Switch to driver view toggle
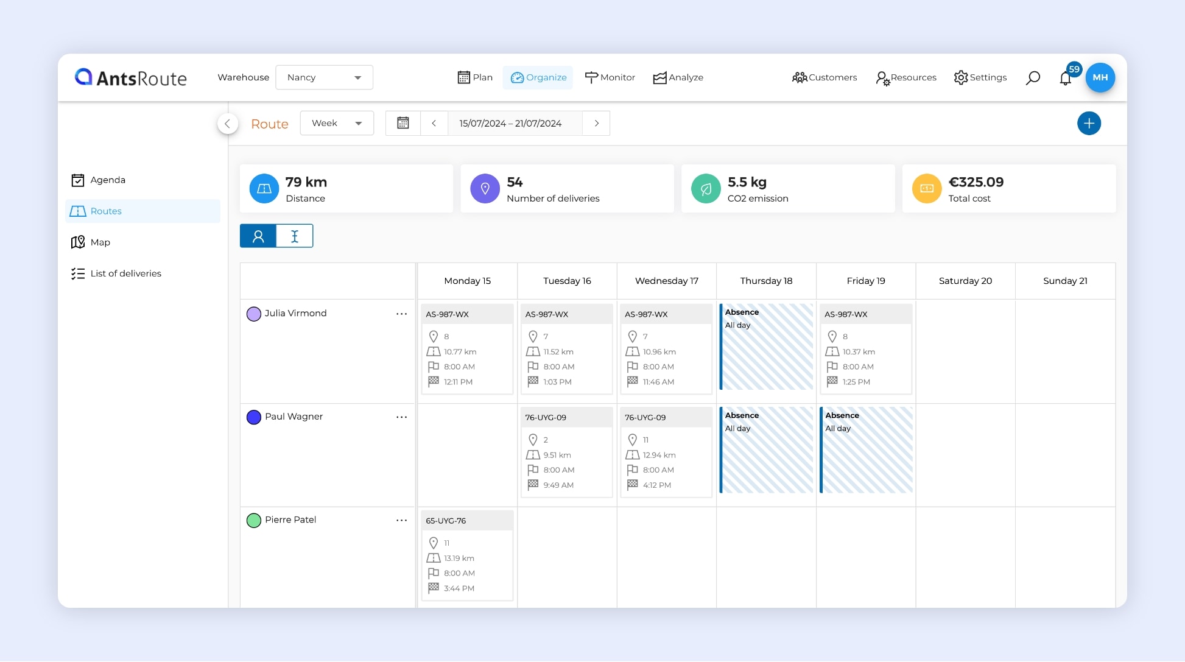This screenshot has width=1185, height=662. coord(258,236)
